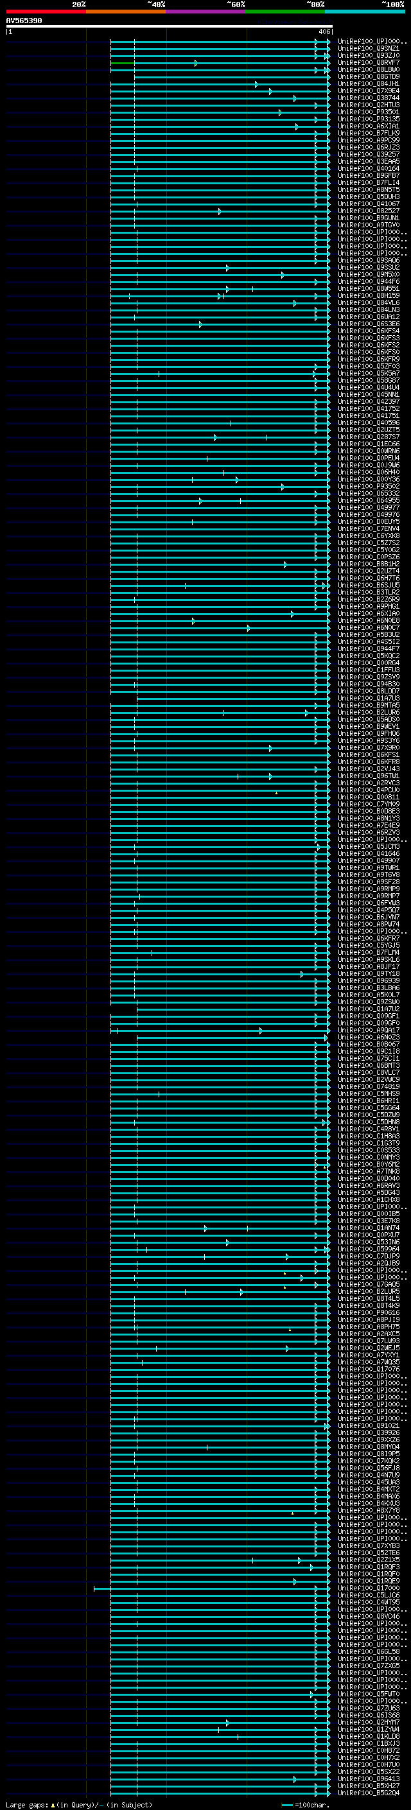
Task: Click UniRef100_Q6FVW3 in the list
Action: pyautogui.click(x=369, y=903)
